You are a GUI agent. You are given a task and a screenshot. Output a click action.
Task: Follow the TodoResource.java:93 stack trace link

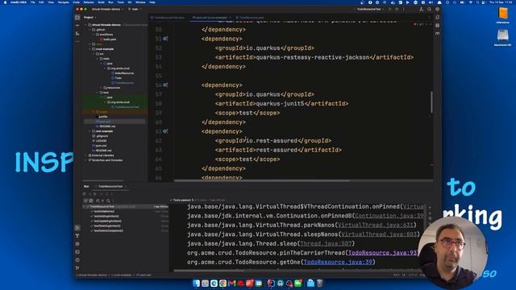tap(382, 253)
